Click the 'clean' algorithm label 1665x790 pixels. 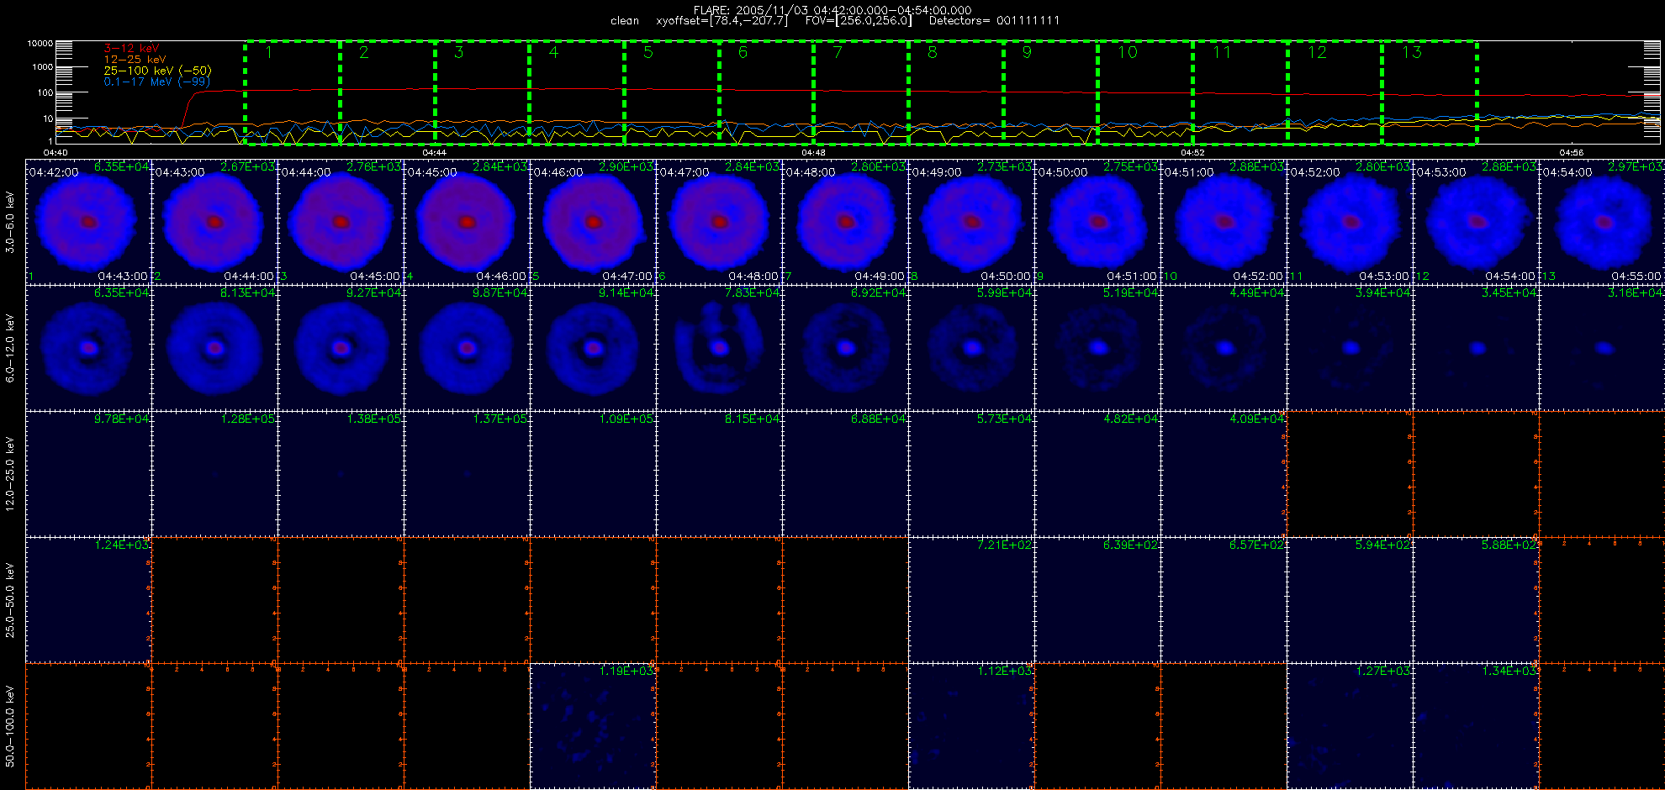625,20
